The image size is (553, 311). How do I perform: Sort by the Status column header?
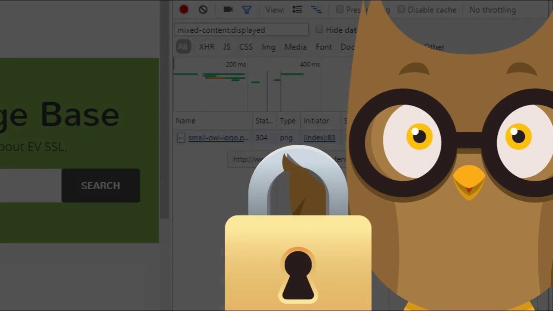[x=264, y=121]
